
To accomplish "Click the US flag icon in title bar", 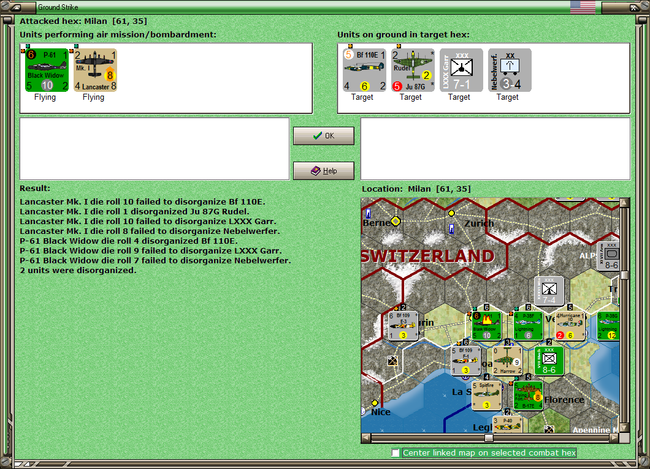I will coord(583,7).
